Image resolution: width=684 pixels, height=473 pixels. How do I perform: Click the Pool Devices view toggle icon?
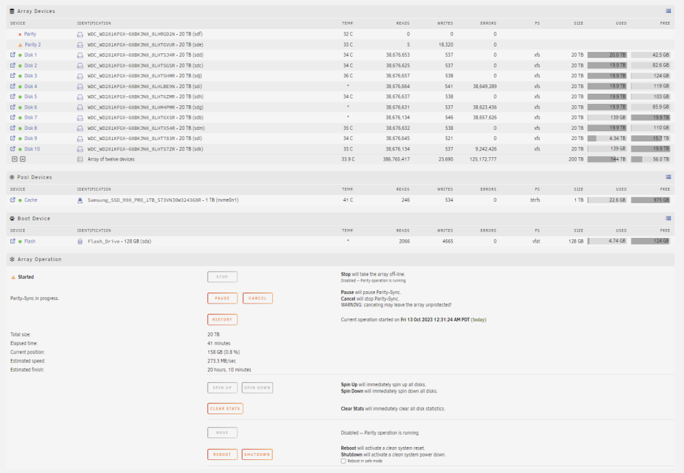pyautogui.click(x=668, y=177)
